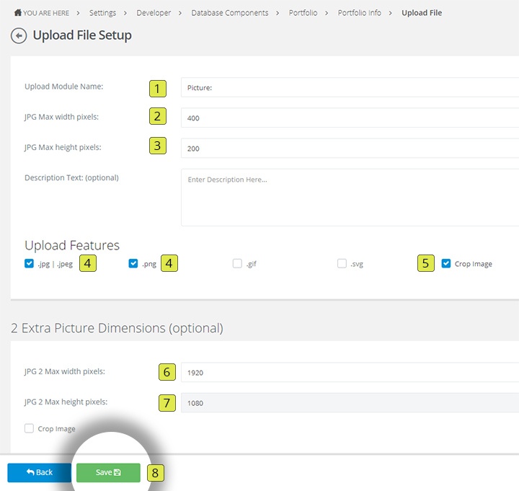Click 2 Extra Picture Dimensions heading
Viewport: 519px width, 491px height.
pos(117,328)
